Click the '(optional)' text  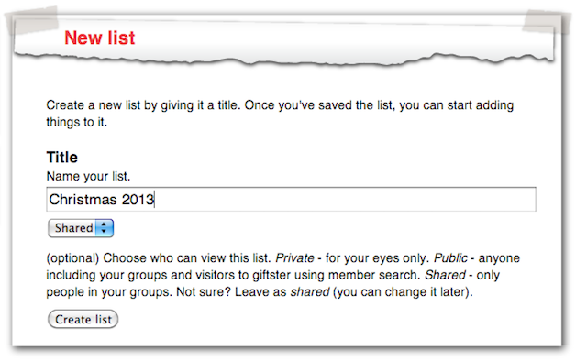pyautogui.click(x=72, y=258)
